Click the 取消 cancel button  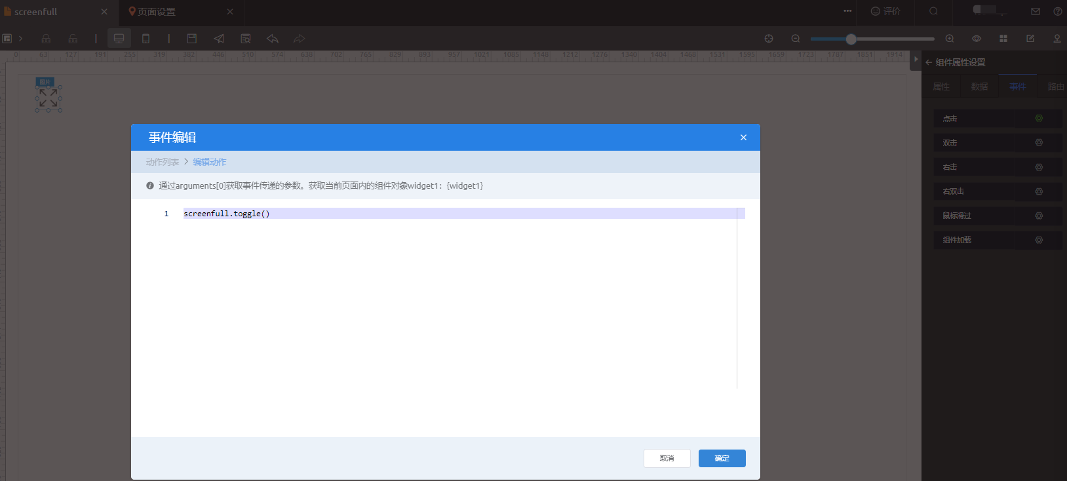667,458
